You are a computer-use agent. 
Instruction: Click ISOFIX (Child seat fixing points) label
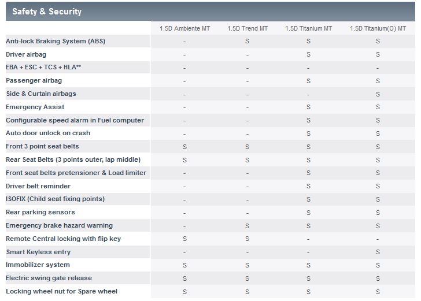coord(56,199)
